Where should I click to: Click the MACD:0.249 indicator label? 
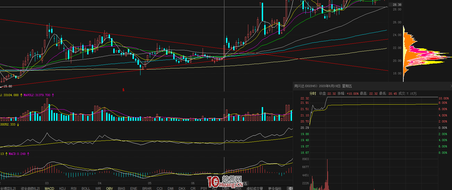click(x=17, y=154)
